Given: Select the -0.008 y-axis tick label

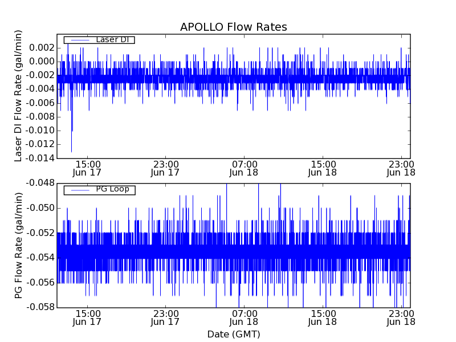Looking at the screenshot, I should coord(40,117).
